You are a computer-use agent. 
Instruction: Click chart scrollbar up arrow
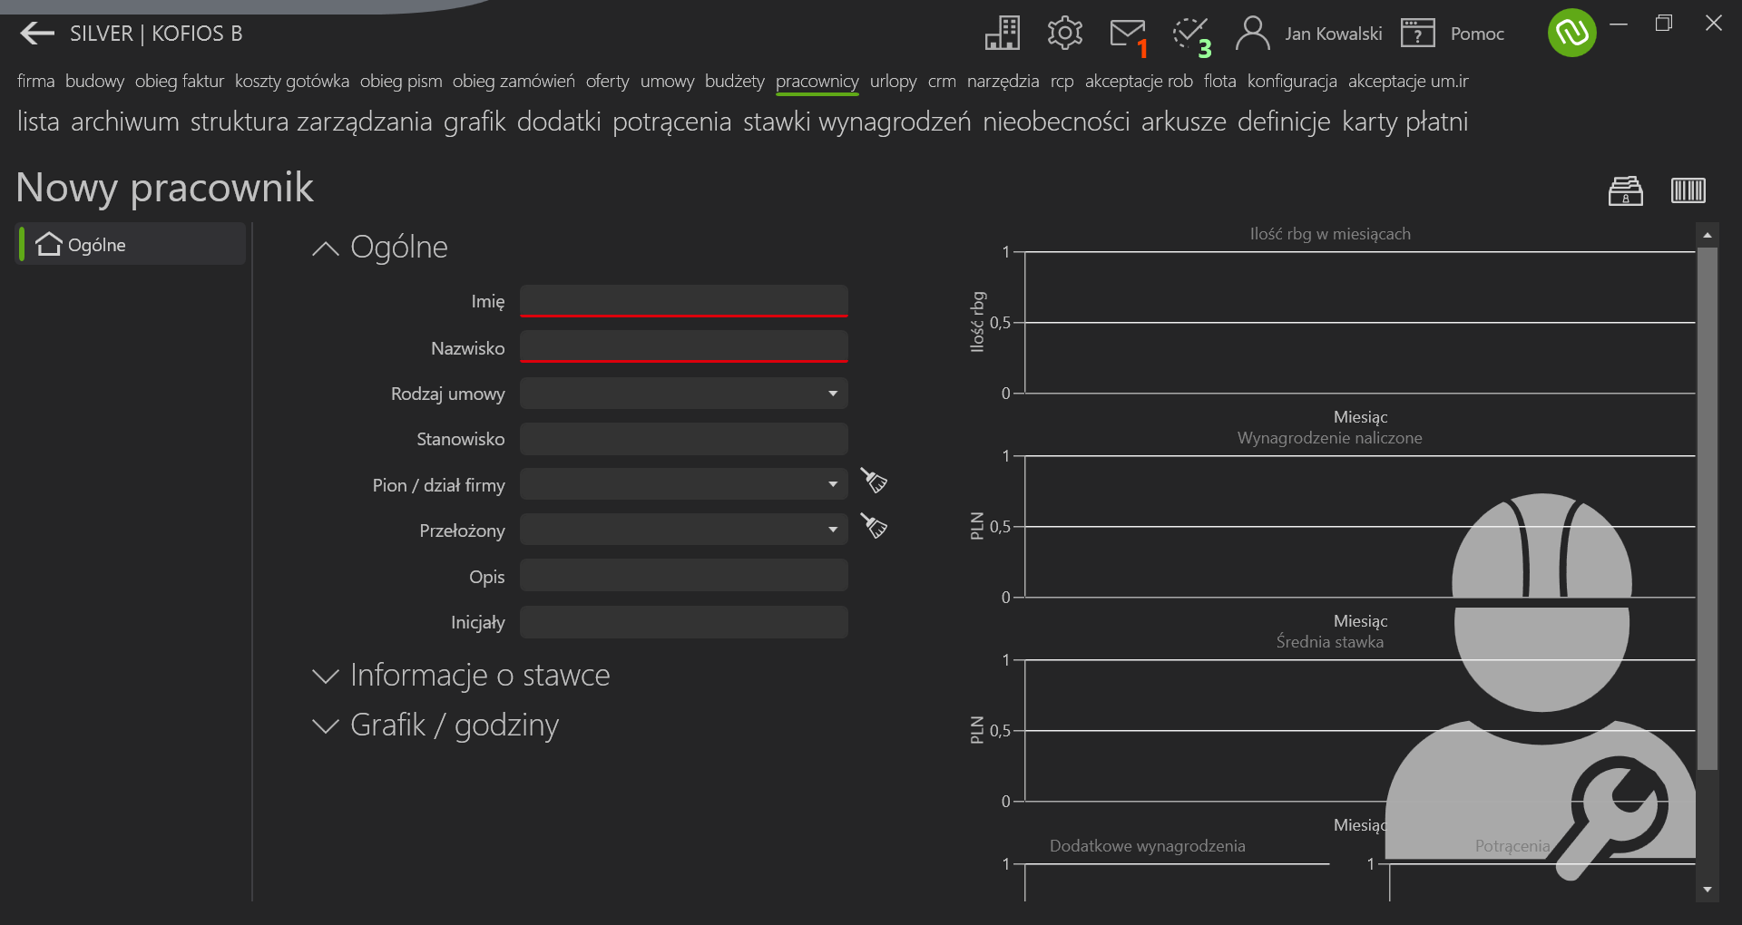click(x=1708, y=235)
